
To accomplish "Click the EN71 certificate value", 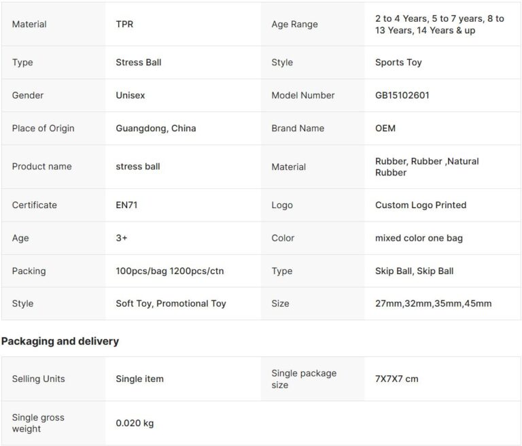I will [x=126, y=205].
